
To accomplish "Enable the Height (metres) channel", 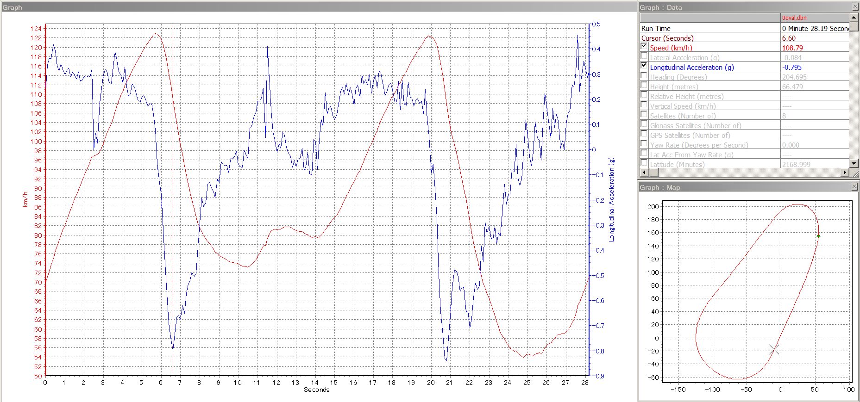I will (644, 85).
